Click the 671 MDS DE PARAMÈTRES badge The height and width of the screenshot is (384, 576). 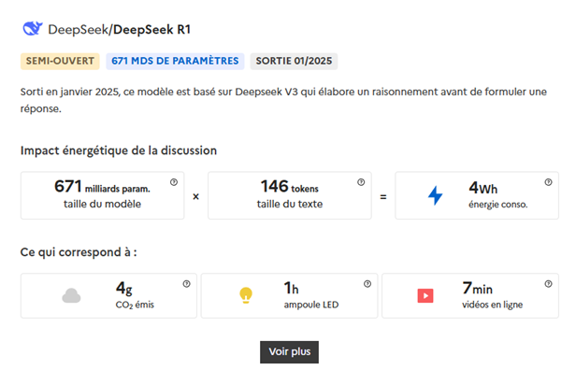point(175,61)
